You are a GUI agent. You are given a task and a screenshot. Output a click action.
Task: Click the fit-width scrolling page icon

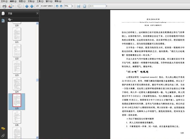click(79, 6)
